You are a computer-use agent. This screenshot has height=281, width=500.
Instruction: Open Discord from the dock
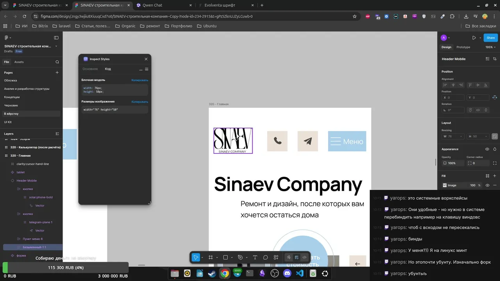click(x=287, y=274)
